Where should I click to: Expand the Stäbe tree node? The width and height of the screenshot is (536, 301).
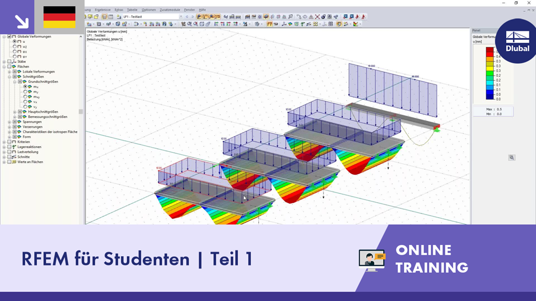[4, 62]
